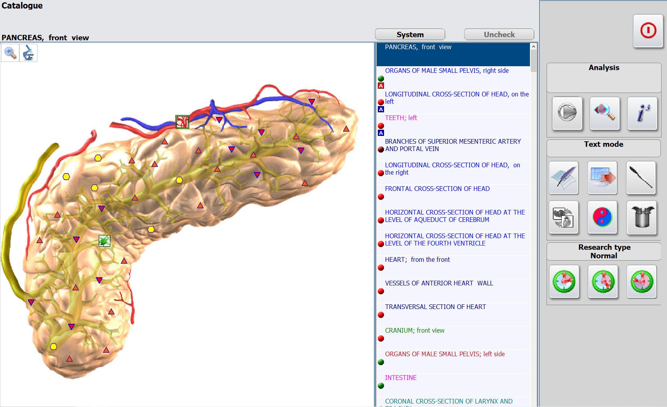
Task: Click the blue i³ information icon
Action: click(642, 113)
